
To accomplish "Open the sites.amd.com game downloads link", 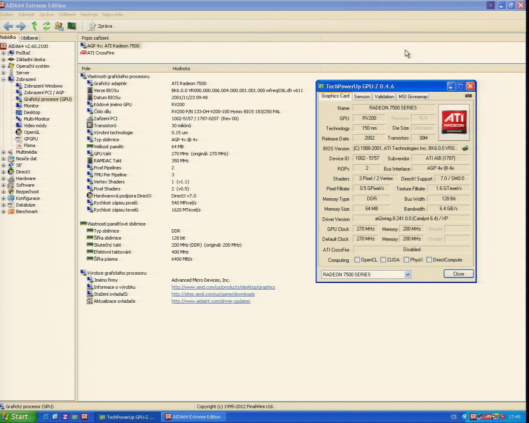I will coord(213,294).
